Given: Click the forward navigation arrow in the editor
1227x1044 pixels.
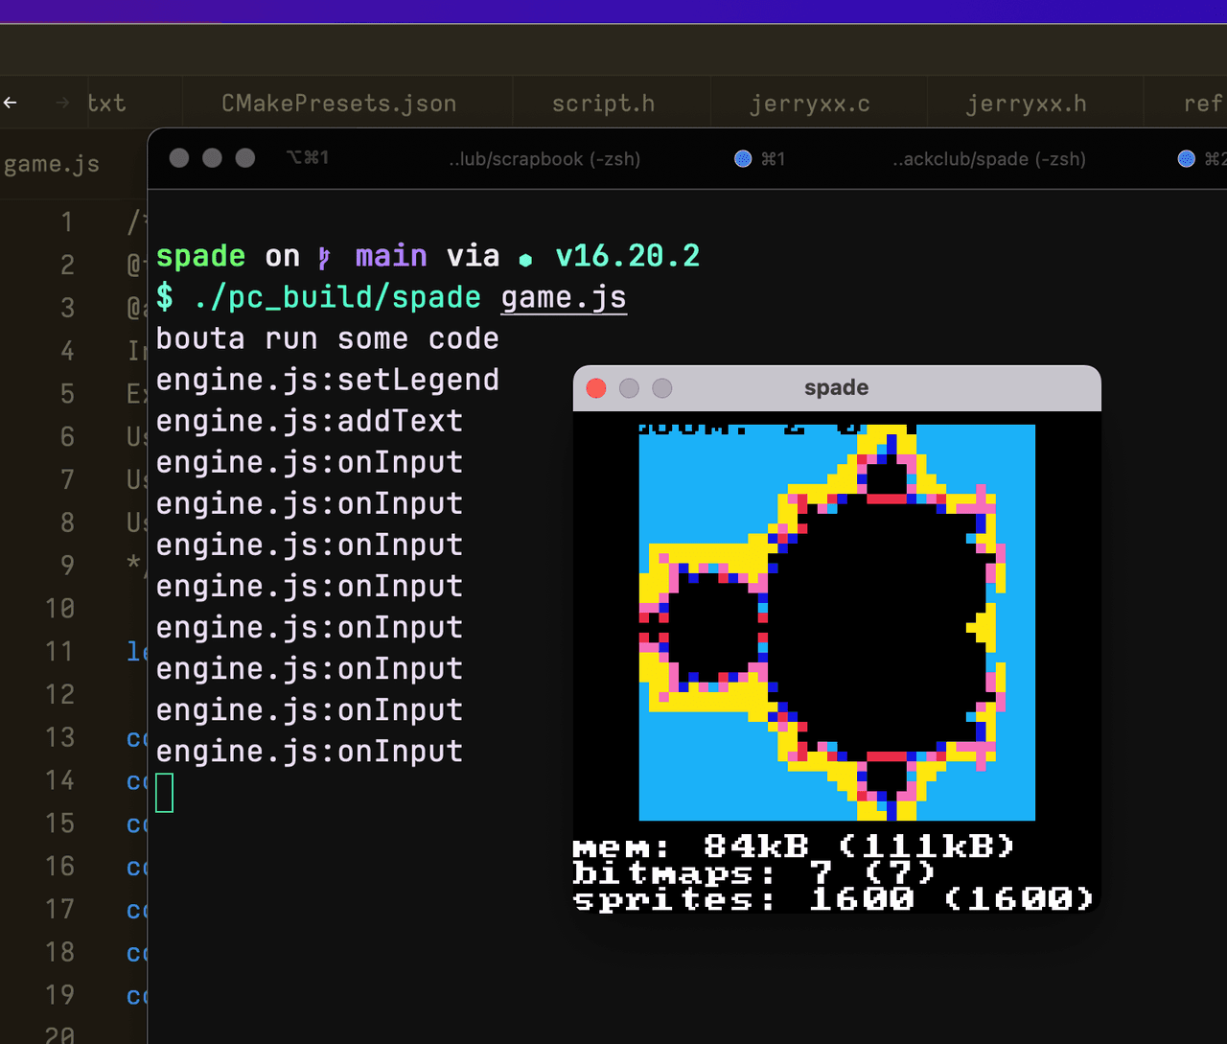Looking at the screenshot, I should click(x=63, y=103).
